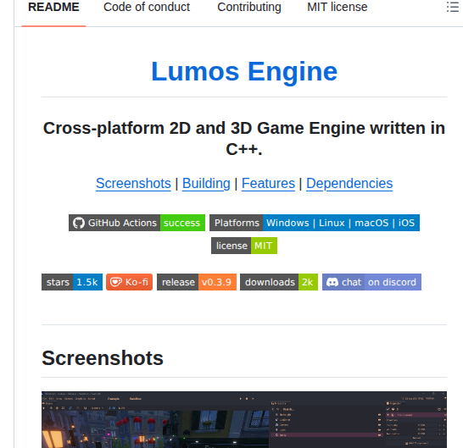The image size is (463, 448).
Task: Open the Lumos editor screenshot image
Action: point(244,420)
